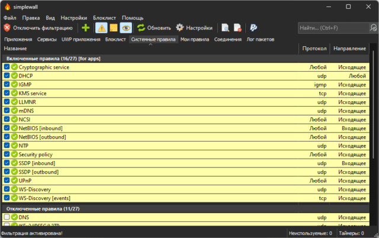The width and height of the screenshot is (379, 238).
Task: Switch to the Соединения tab
Action: [x=227, y=40]
